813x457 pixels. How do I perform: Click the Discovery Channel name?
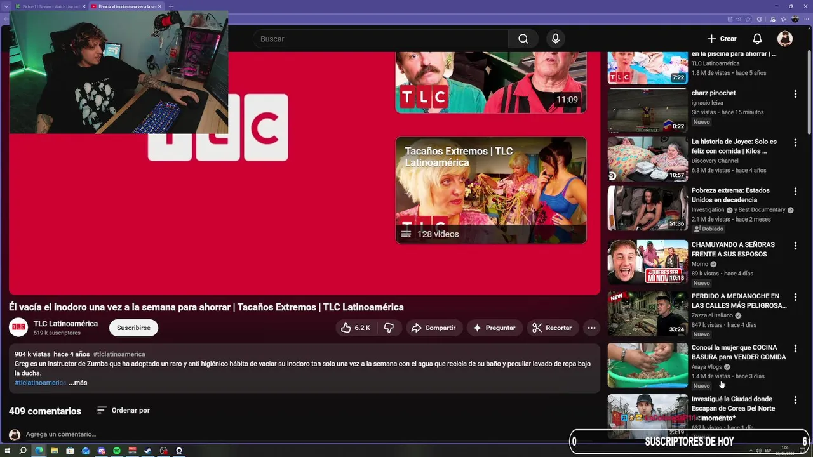(715, 161)
